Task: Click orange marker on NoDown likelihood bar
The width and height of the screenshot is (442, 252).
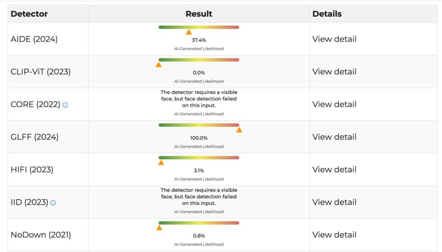Action: point(159,227)
